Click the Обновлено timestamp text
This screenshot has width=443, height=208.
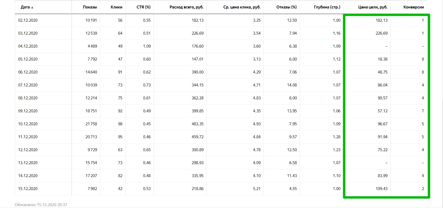pyautogui.click(x=41, y=205)
